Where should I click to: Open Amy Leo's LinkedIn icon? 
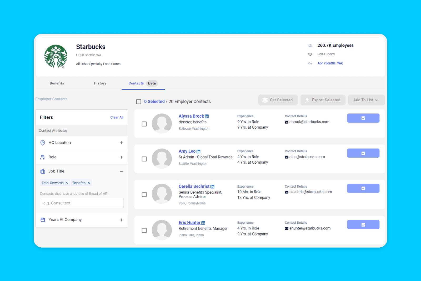point(198,152)
